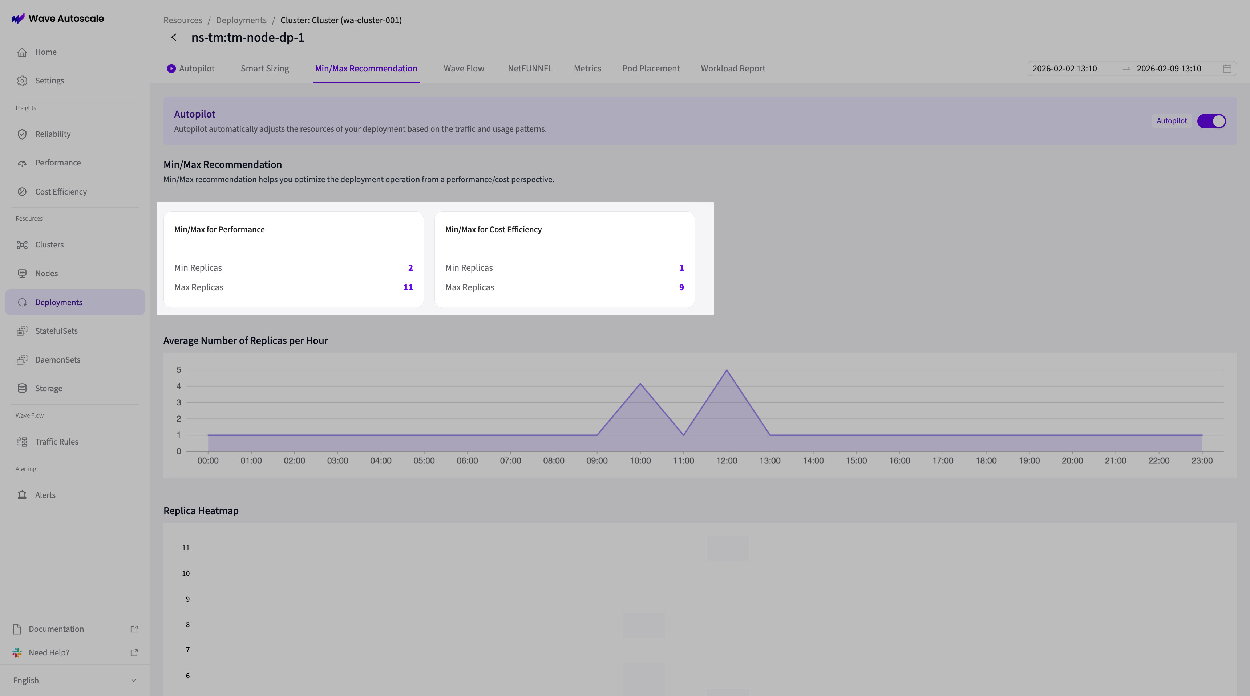The width and height of the screenshot is (1250, 696).
Task: Open Storage in the sidebar
Action: tap(75, 388)
